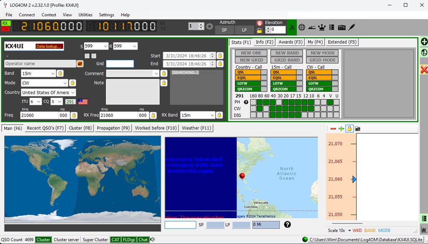Click the help question mark below the map
The height and width of the screenshot is (244, 428).
[x=287, y=224]
